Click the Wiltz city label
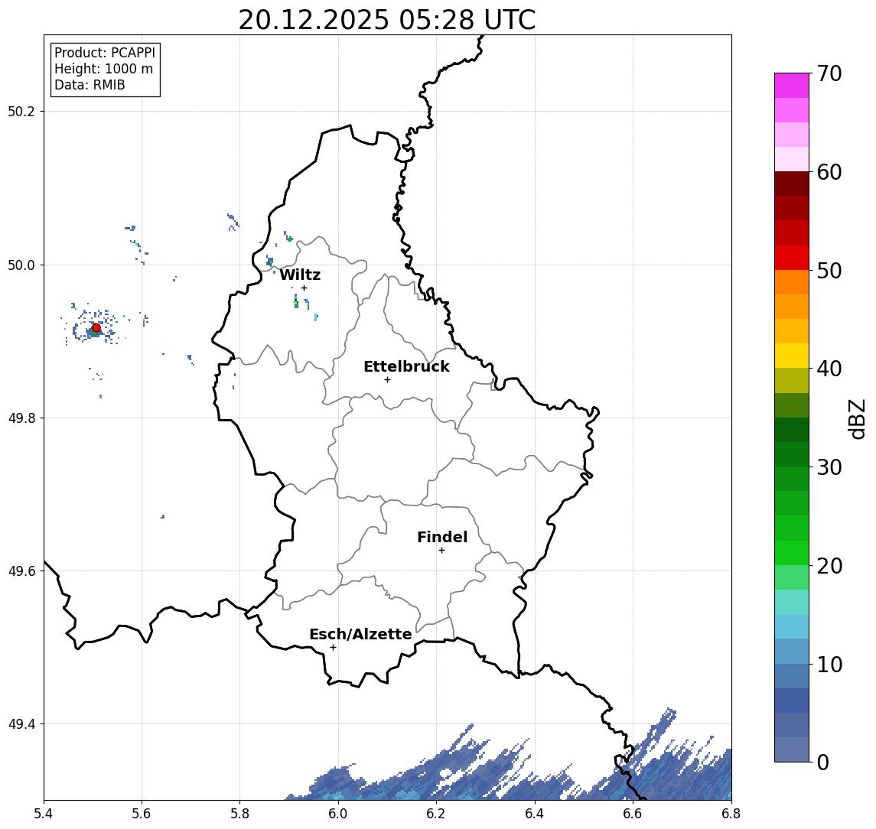 [300, 275]
